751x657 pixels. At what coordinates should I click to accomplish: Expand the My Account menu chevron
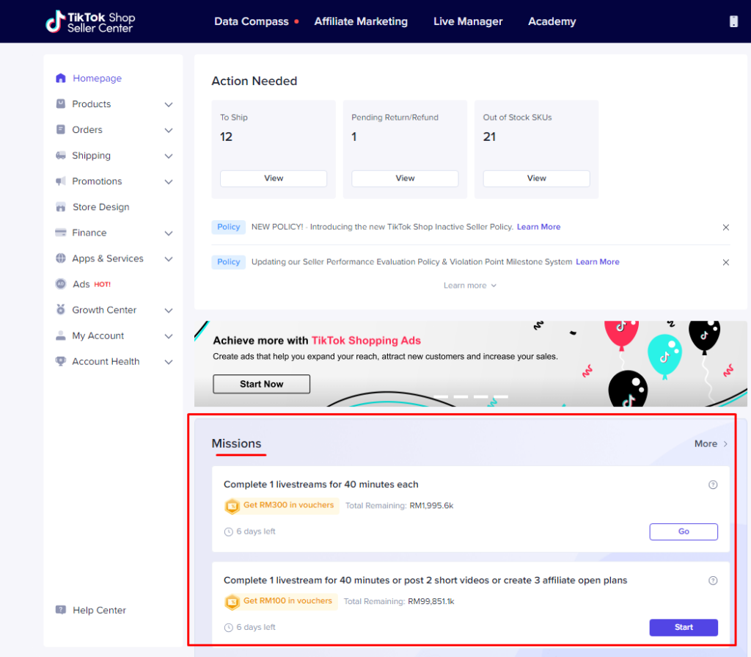tap(169, 337)
